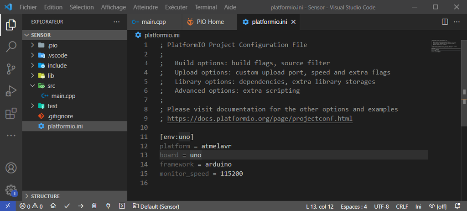Show errors and warnings count in status bar

pos(31,206)
